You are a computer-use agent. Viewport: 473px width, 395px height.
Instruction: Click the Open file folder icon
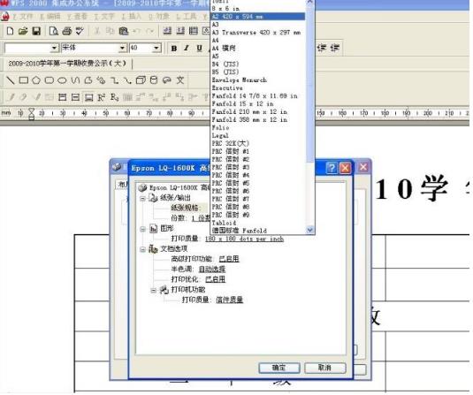click(x=23, y=31)
